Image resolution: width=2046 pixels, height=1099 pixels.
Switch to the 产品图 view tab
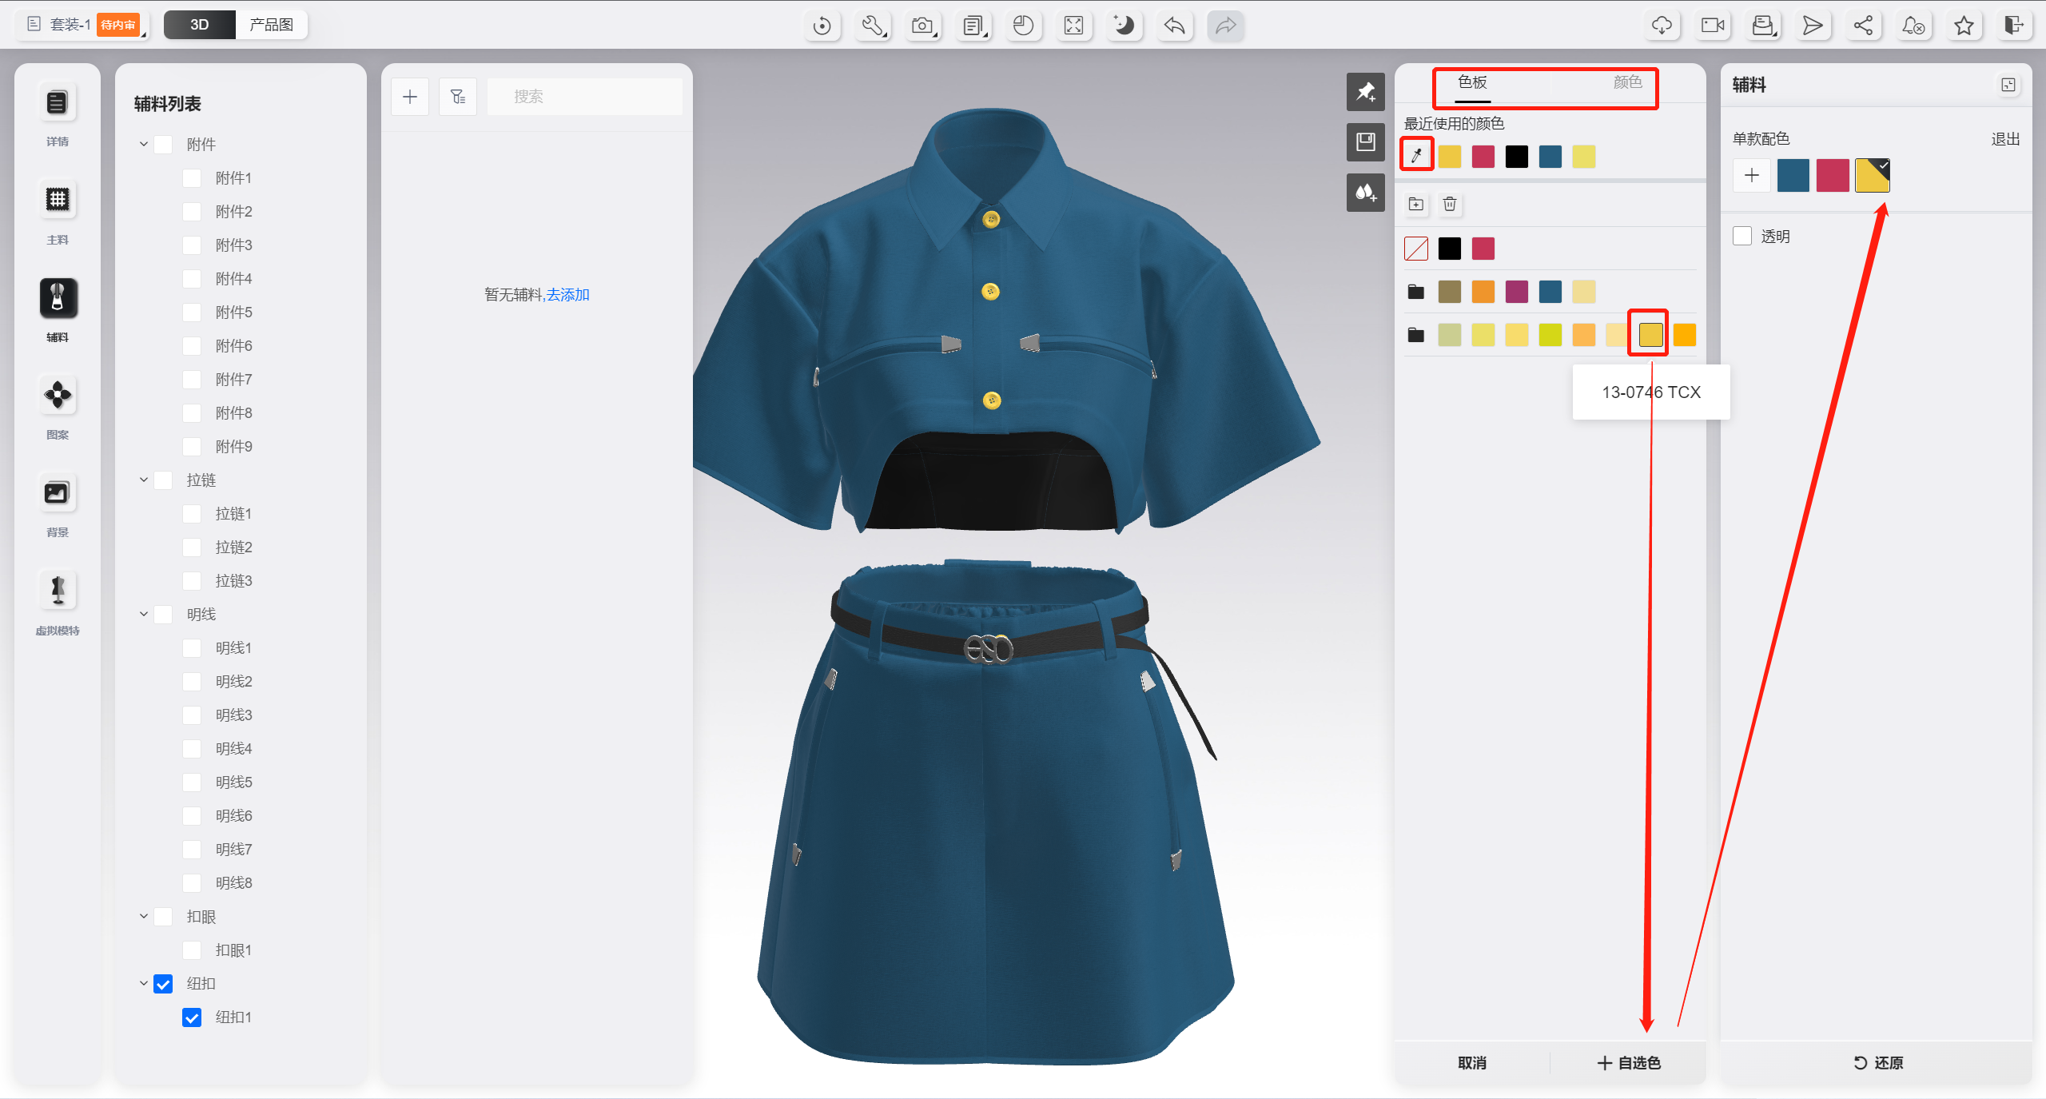[x=271, y=25]
